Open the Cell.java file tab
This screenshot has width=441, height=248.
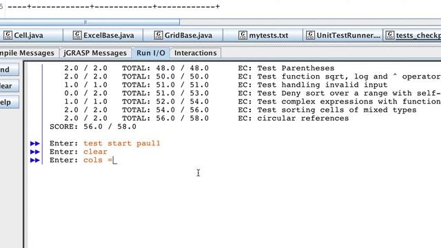31,35
